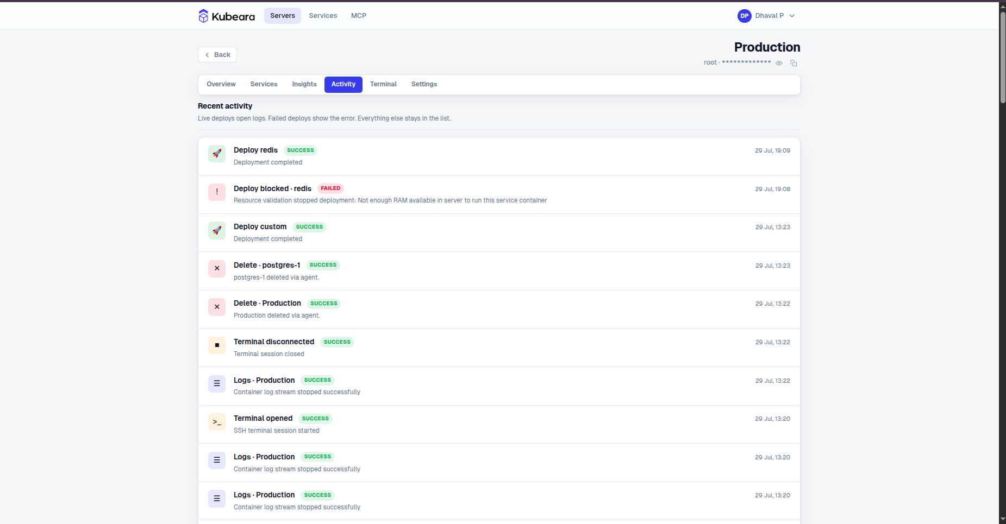The height and width of the screenshot is (524, 1006).
Task: Click the SUCCESS badge beside Deploy redis
Action: pyautogui.click(x=301, y=150)
